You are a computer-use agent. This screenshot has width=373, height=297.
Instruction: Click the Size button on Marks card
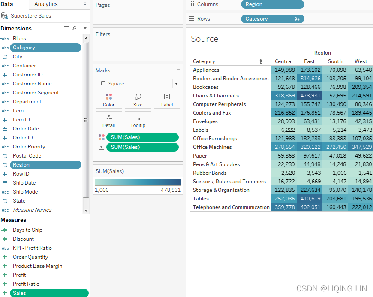[138, 100]
